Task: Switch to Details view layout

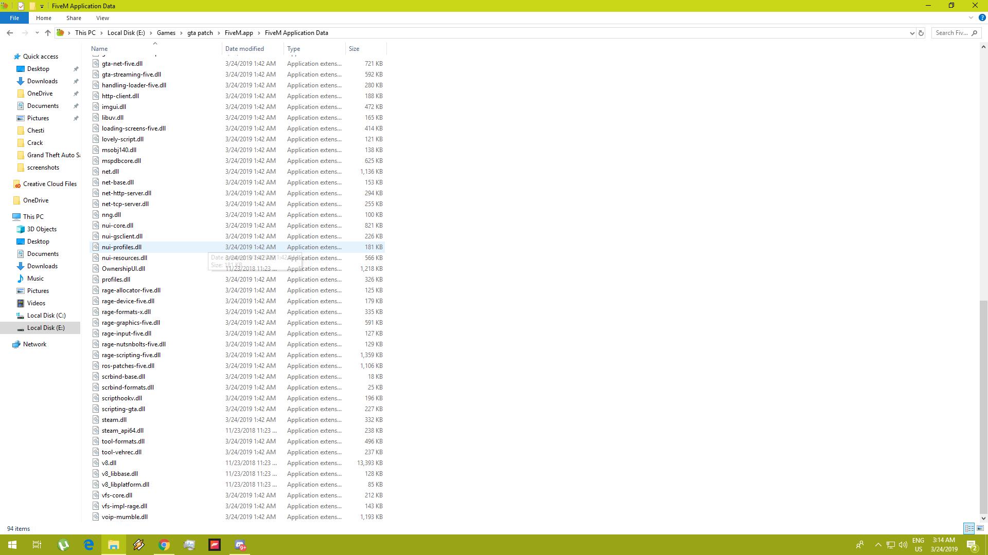Action: [x=969, y=528]
